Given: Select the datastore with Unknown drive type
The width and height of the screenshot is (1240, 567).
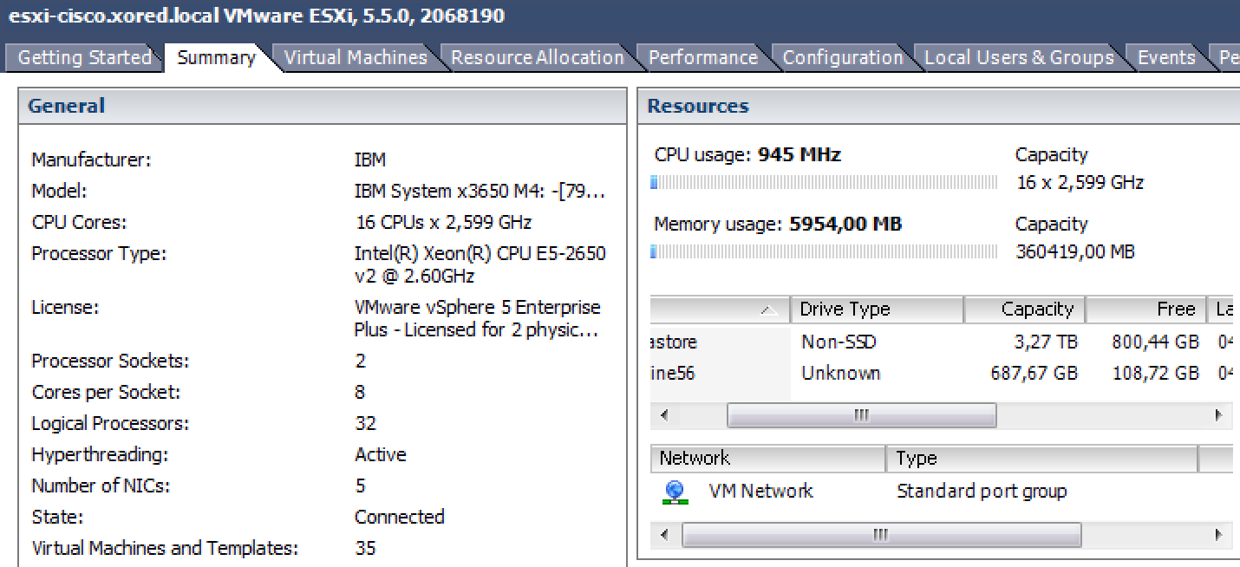Looking at the screenshot, I should [840, 374].
